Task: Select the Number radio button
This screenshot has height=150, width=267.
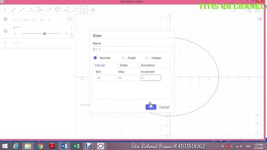Action: tap(95, 58)
